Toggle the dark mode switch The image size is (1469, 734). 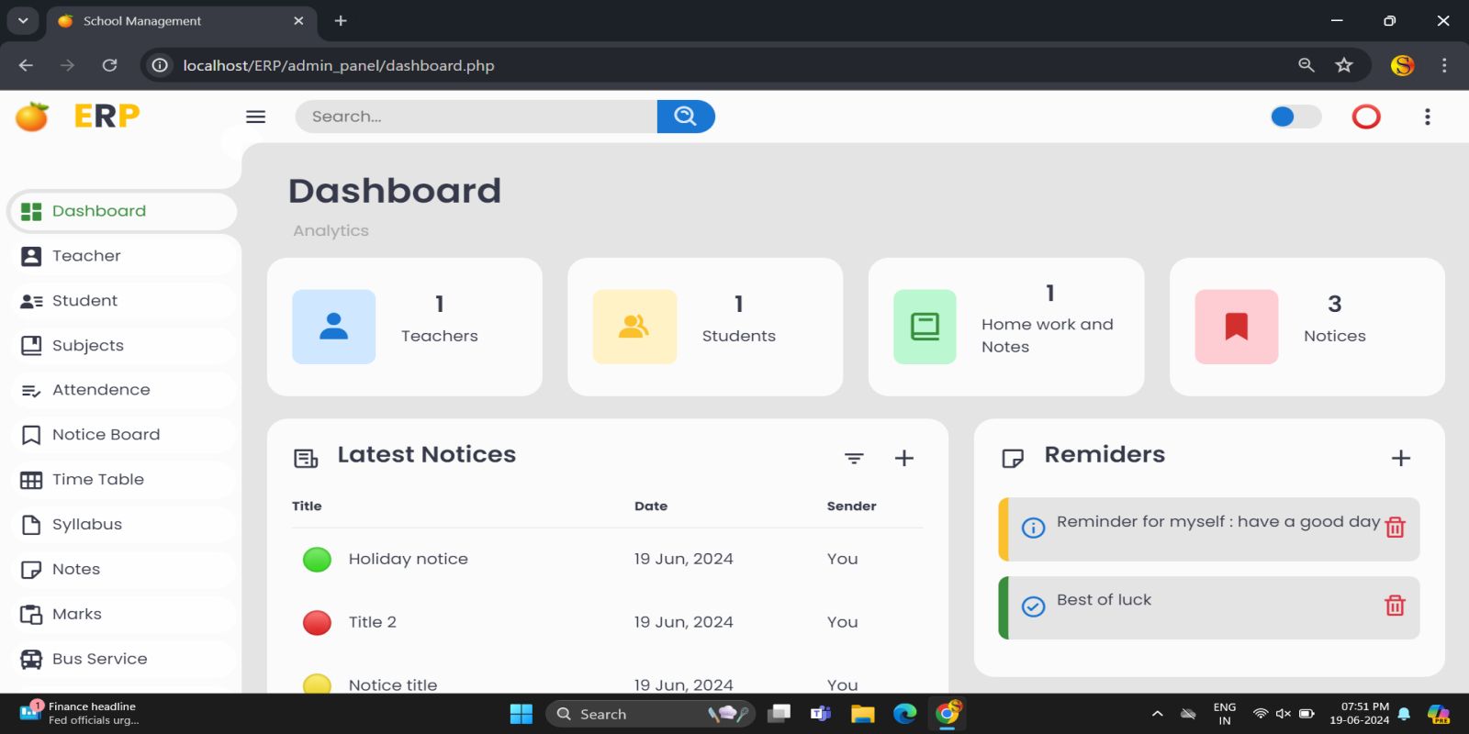(x=1295, y=117)
